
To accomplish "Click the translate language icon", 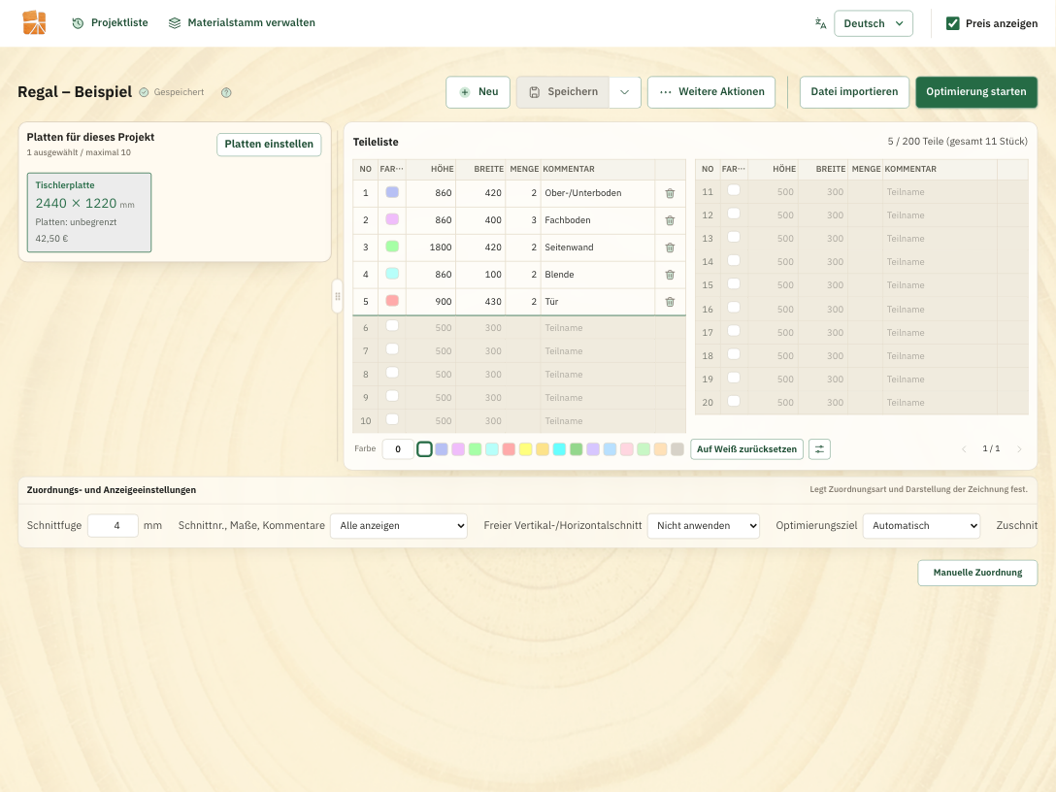I will click(820, 23).
